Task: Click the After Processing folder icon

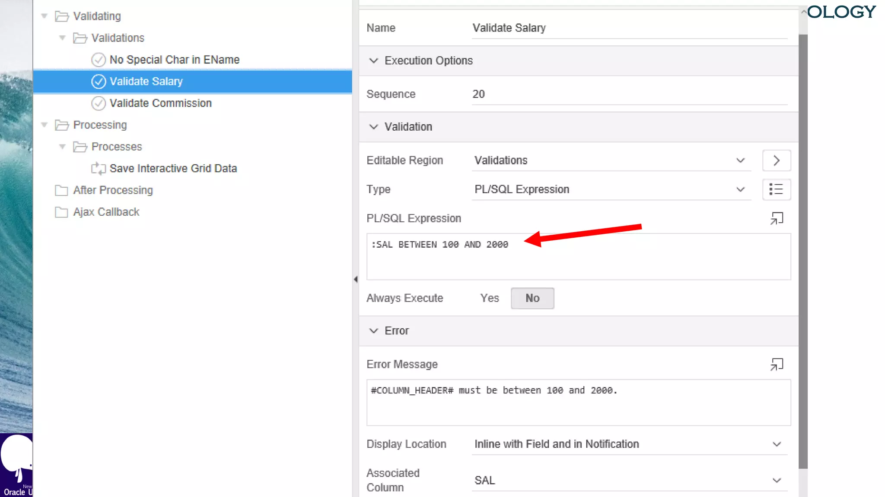Action: pyautogui.click(x=61, y=190)
